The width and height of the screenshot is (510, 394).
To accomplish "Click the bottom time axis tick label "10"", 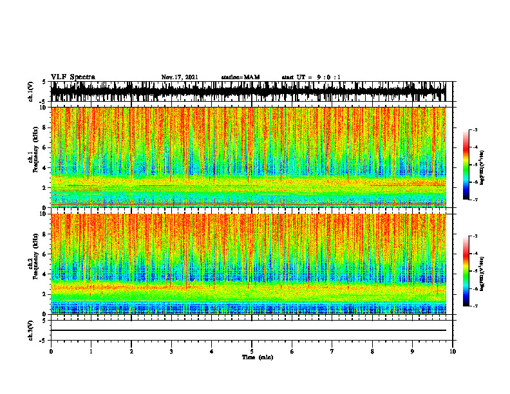I will tap(453, 352).
